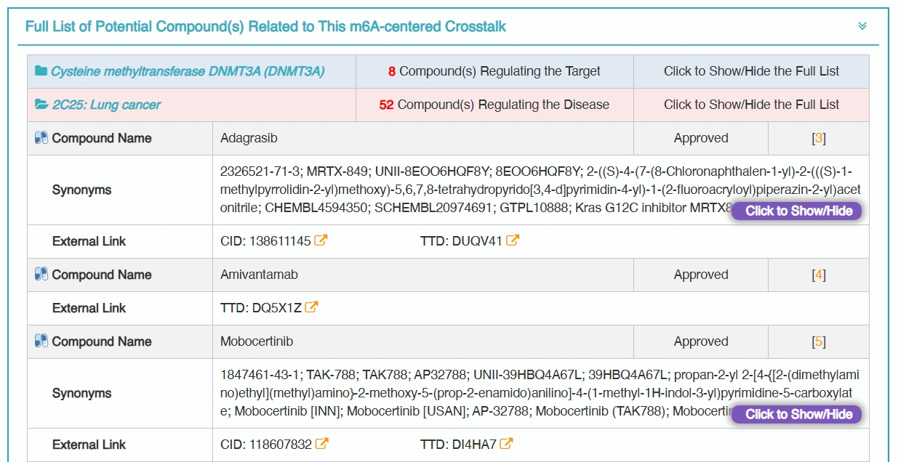Toggle Mobocertinib synonyms Show/Hide button
This screenshot has width=898, height=462.
(797, 414)
